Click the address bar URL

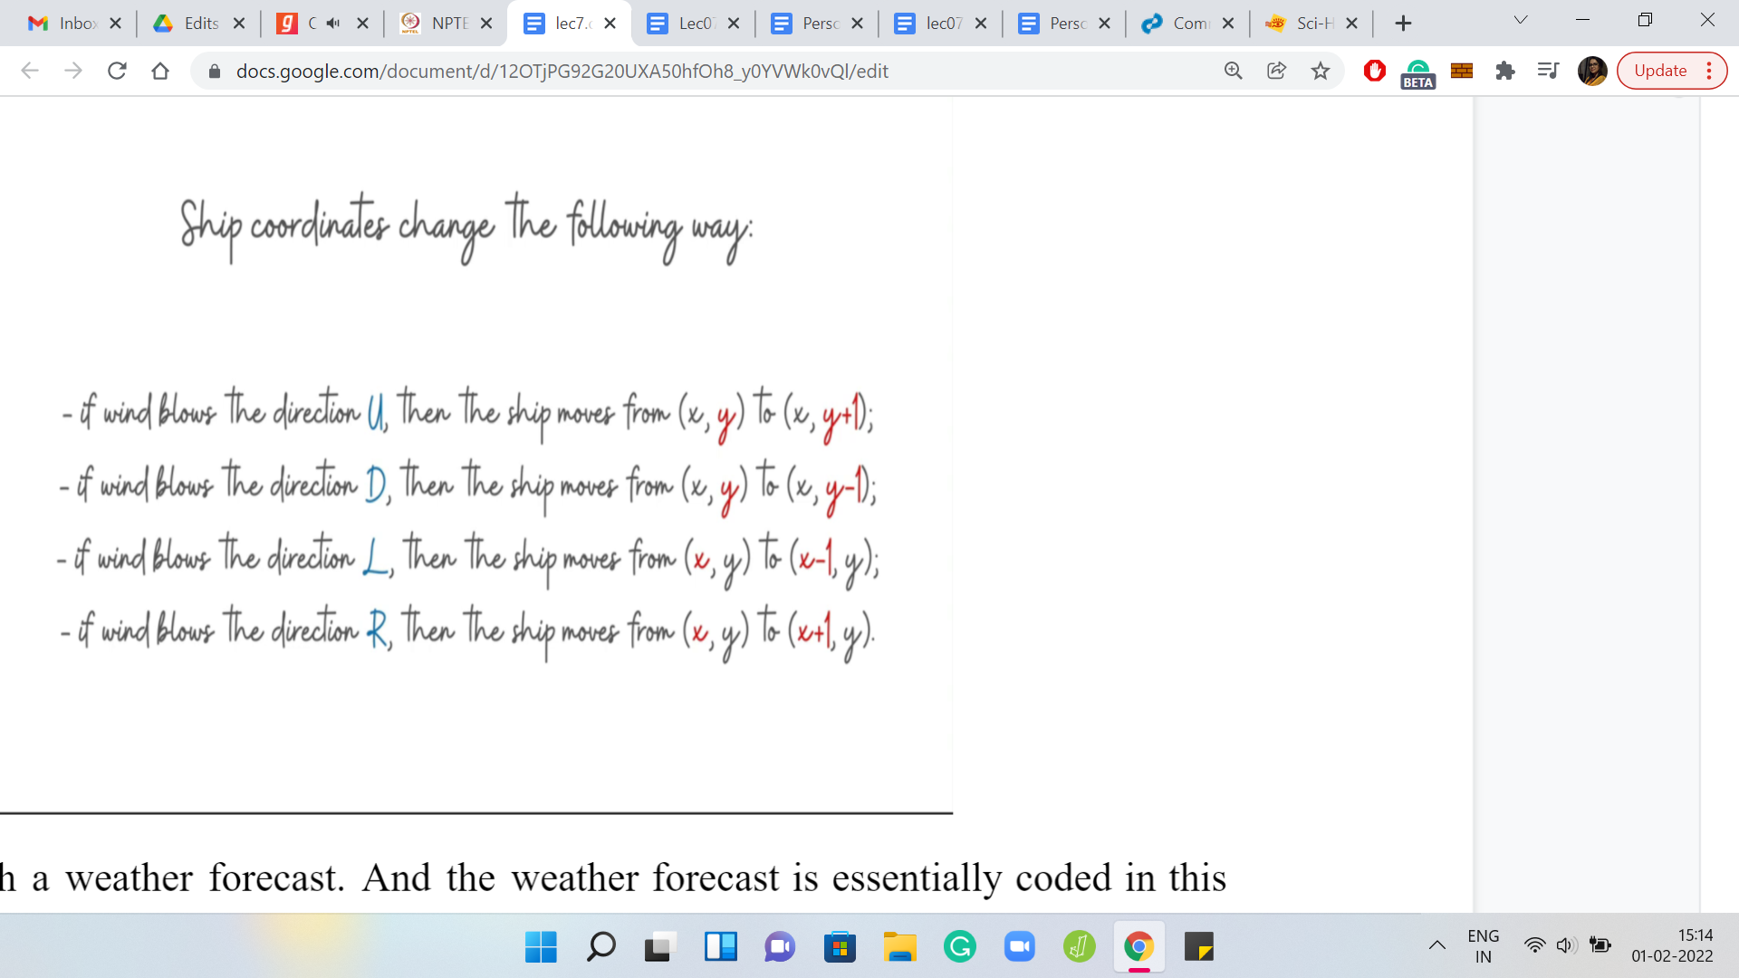562,71
